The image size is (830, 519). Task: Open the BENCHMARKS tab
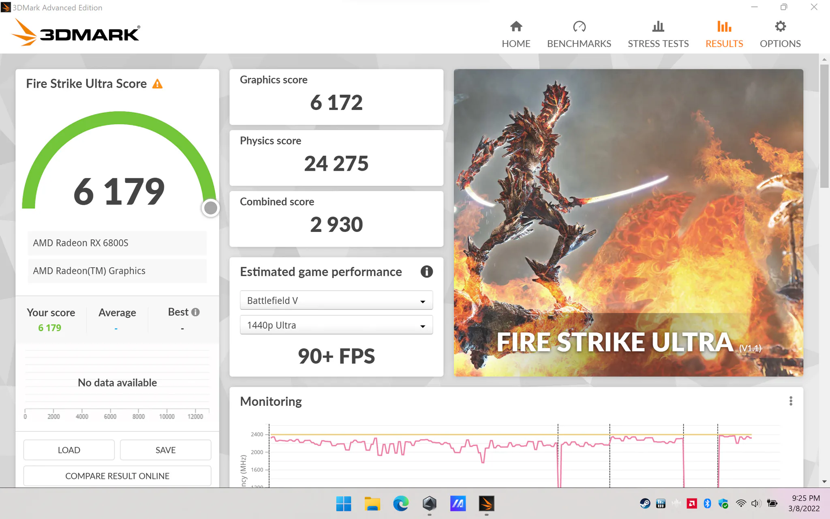pos(579,35)
